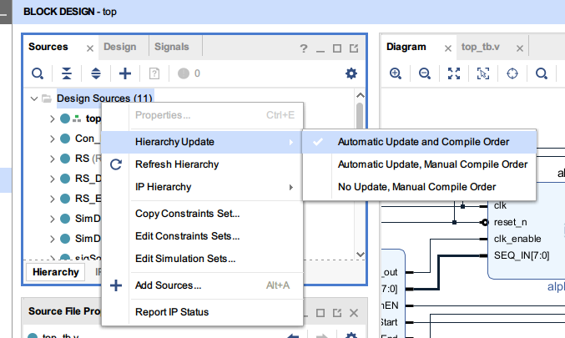Screen dimensions: 565x338
Task: Zoom out on the block diagram
Action: tap(425, 73)
